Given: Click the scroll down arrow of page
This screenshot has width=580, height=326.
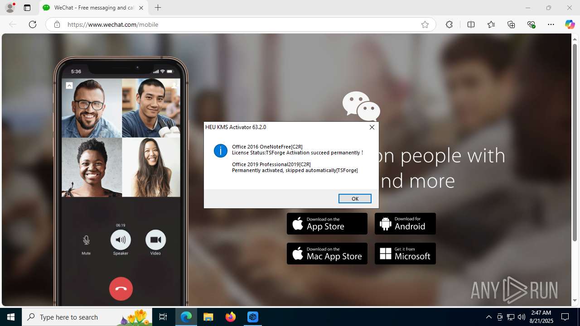Looking at the screenshot, I should [575, 301].
